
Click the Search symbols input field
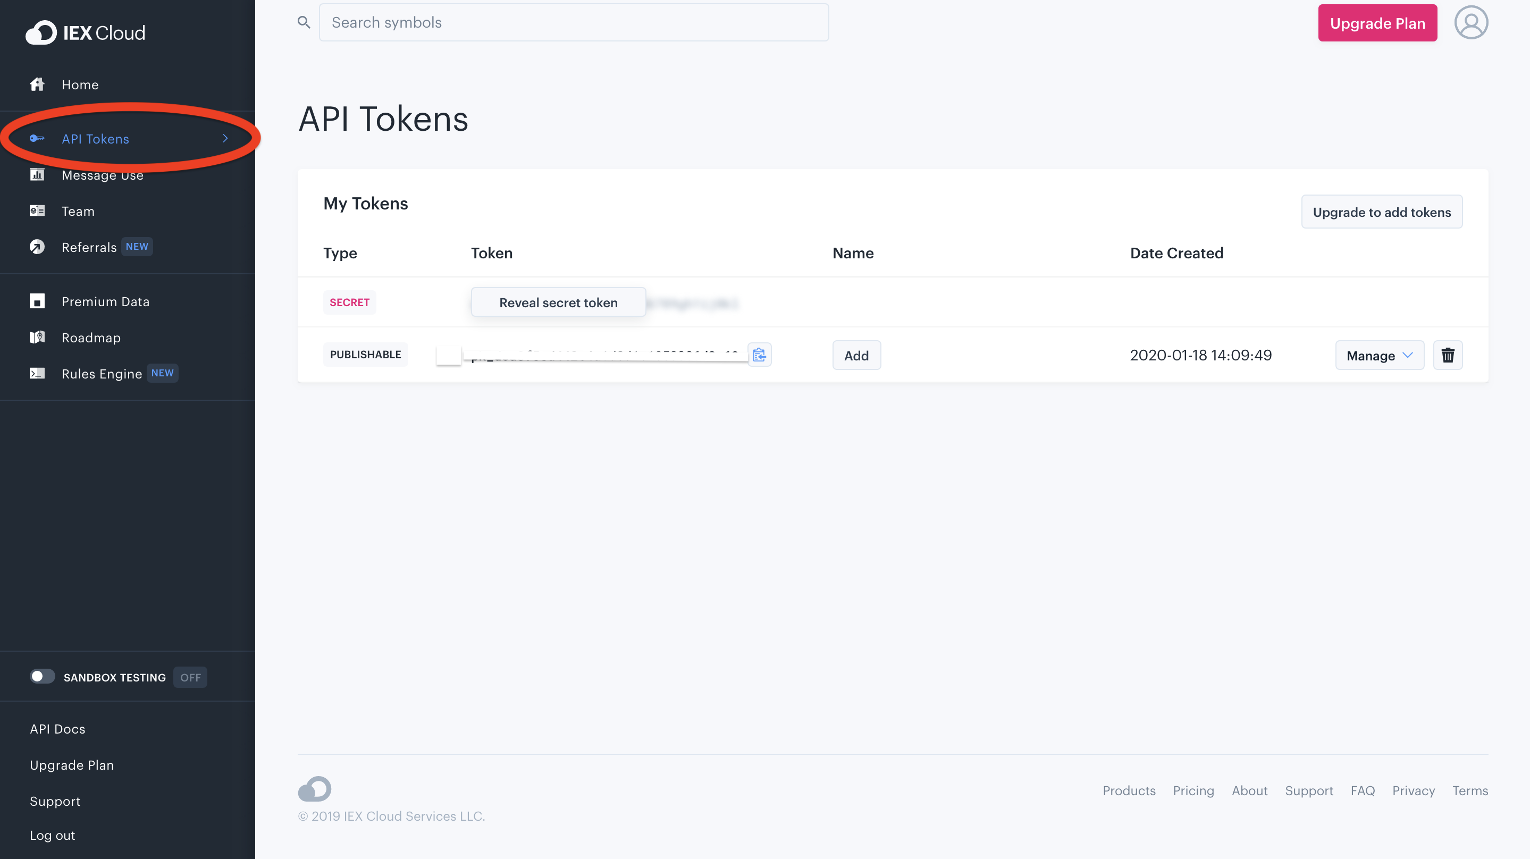[574, 22]
